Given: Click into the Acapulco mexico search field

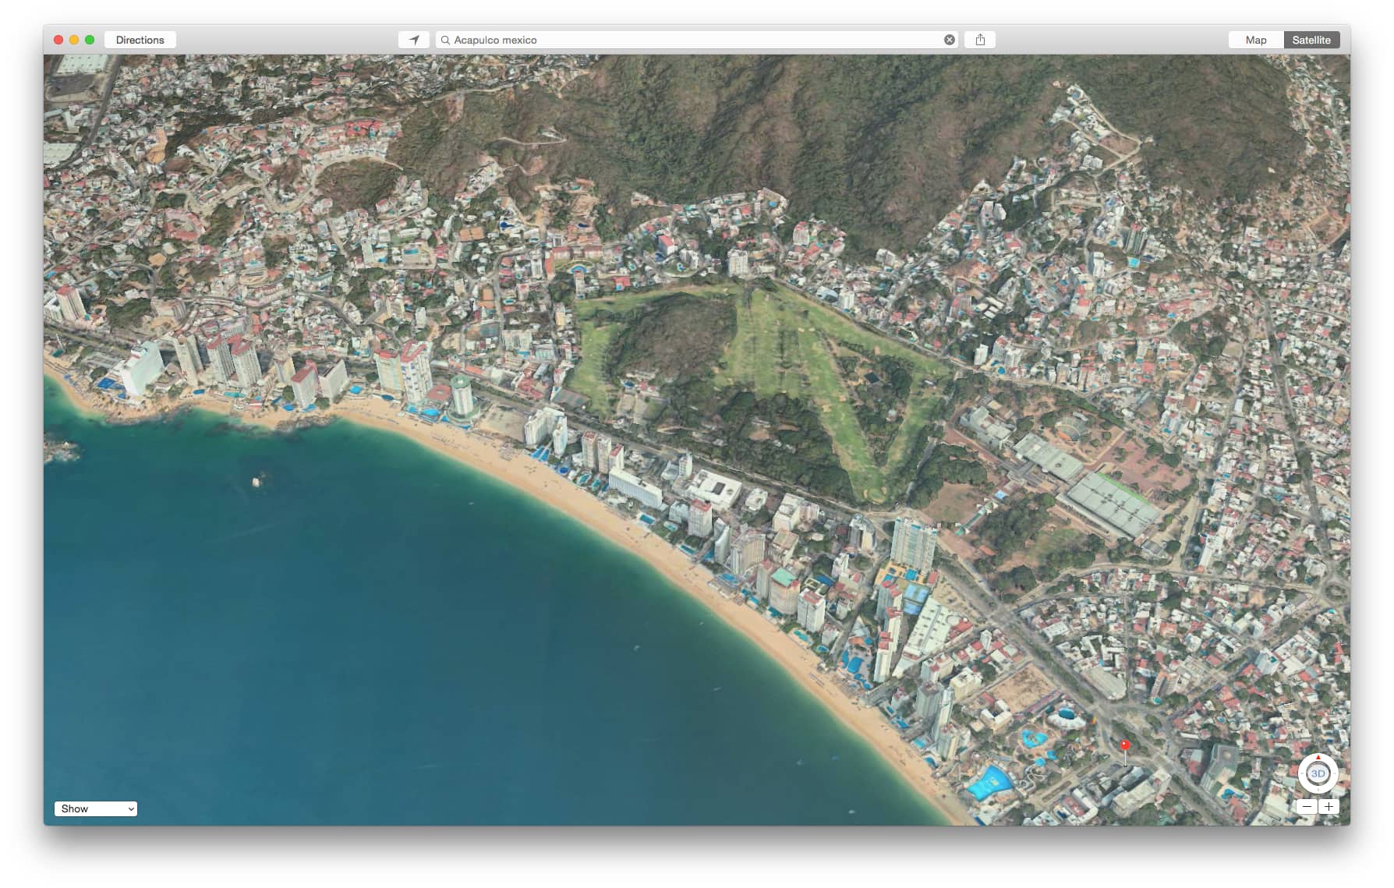Looking at the screenshot, I should [697, 40].
